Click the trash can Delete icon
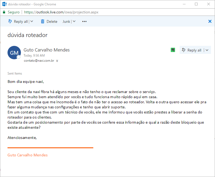215x177 pixels. (43, 21)
